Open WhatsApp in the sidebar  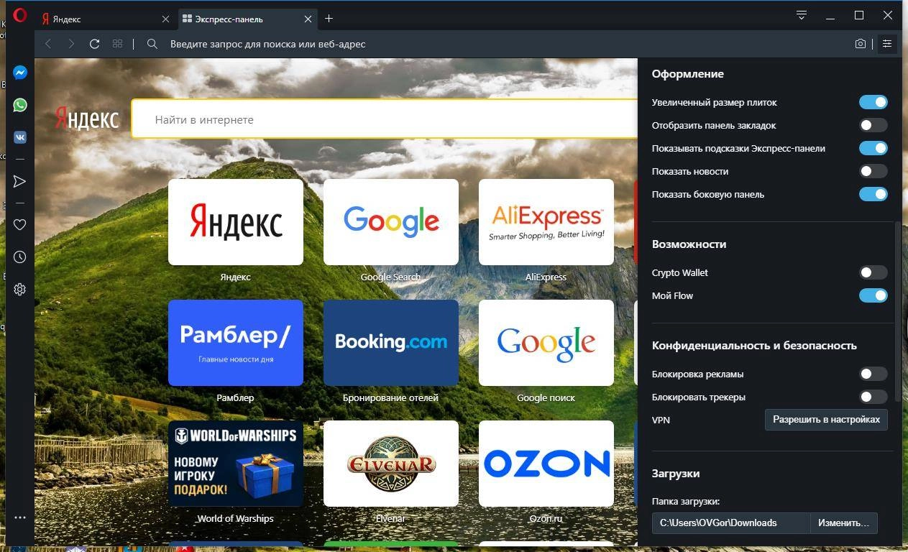[x=20, y=105]
